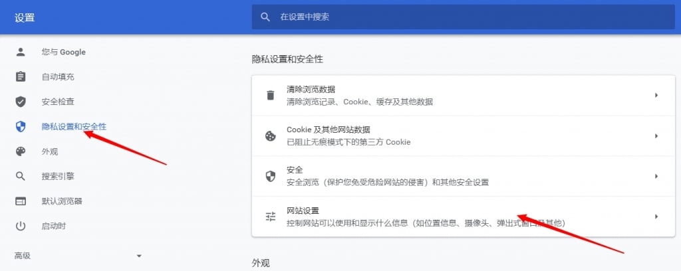This screenshot has width=681, height=271.
Task: Click the 外观 heading below the card
Action: 261,263
